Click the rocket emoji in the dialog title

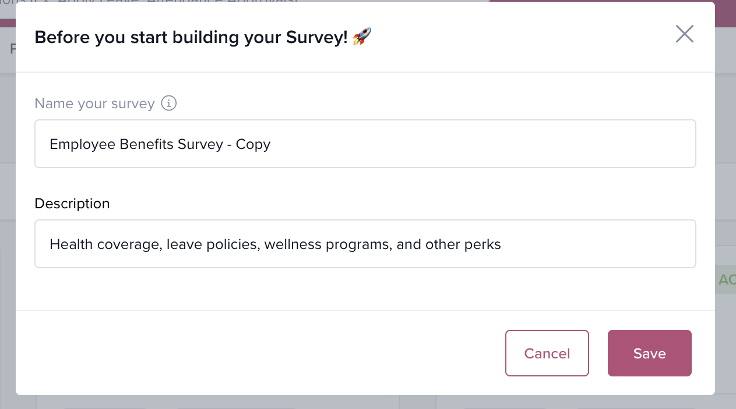[x=362, y=37]
